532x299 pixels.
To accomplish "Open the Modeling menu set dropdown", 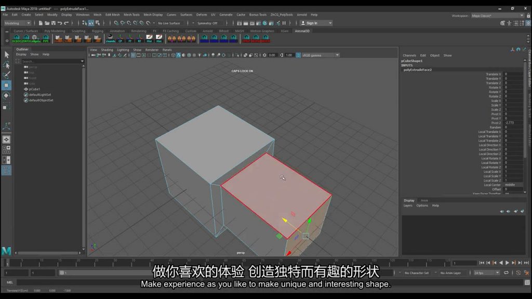I will (x=17, y=23).
